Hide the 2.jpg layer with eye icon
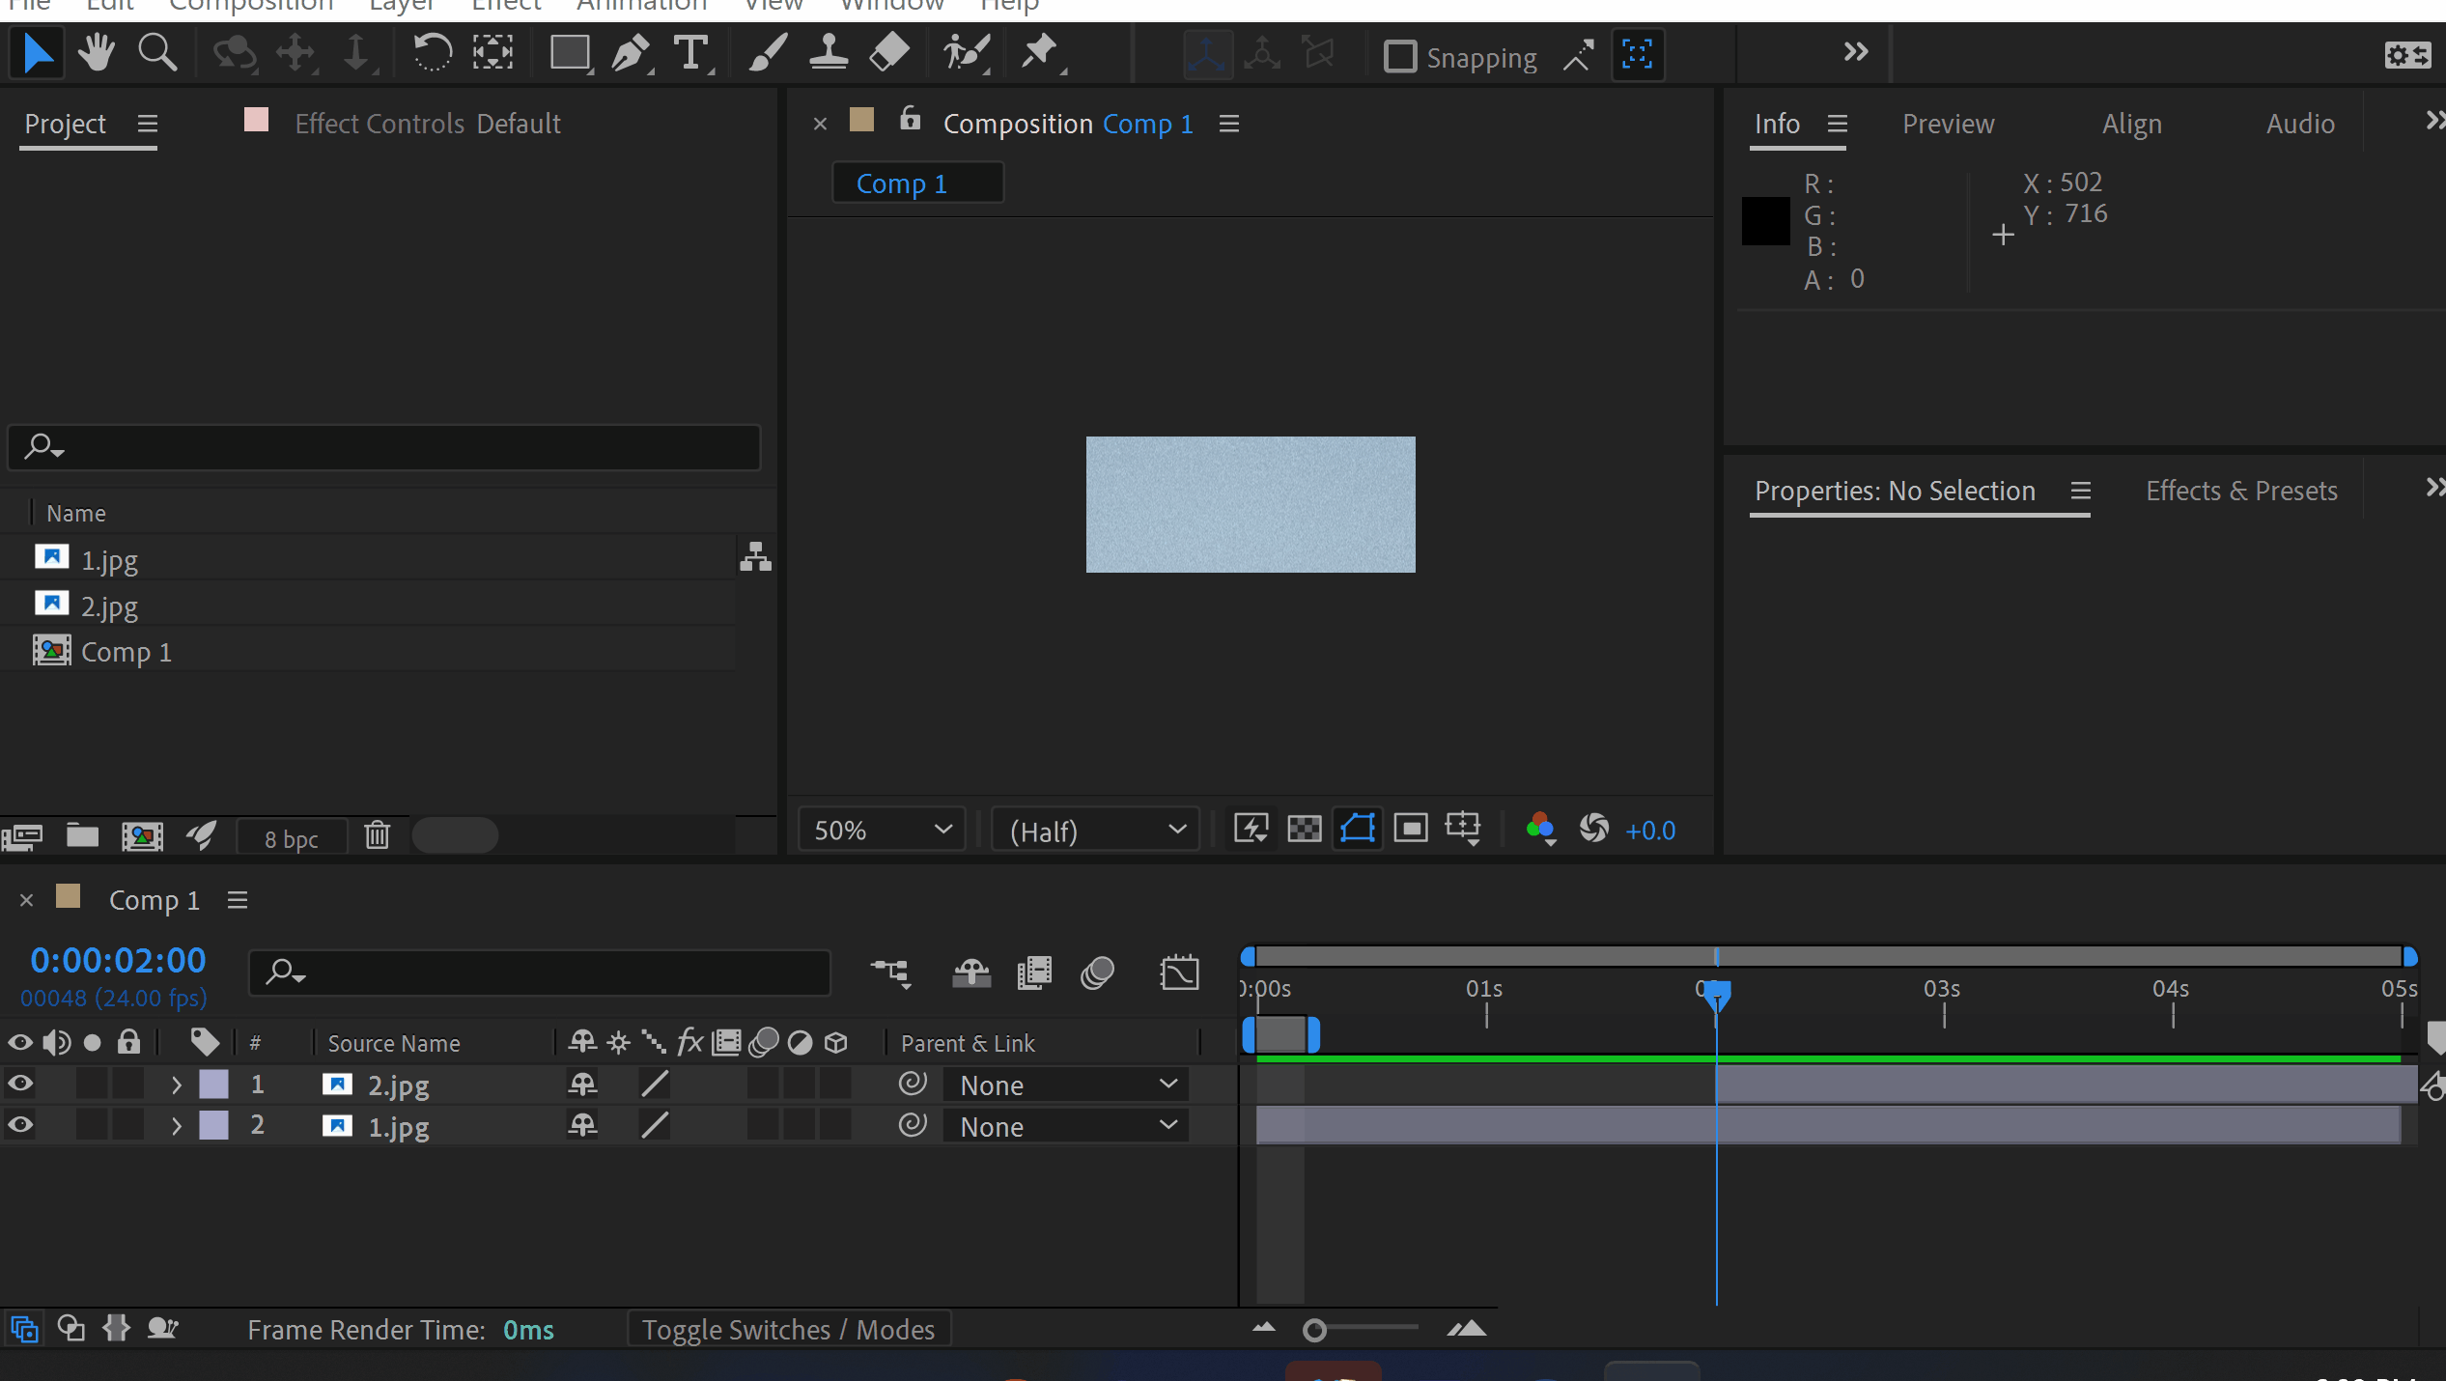The width and height of the screenshot is (2446, 1381). [x=20, y=1085]
